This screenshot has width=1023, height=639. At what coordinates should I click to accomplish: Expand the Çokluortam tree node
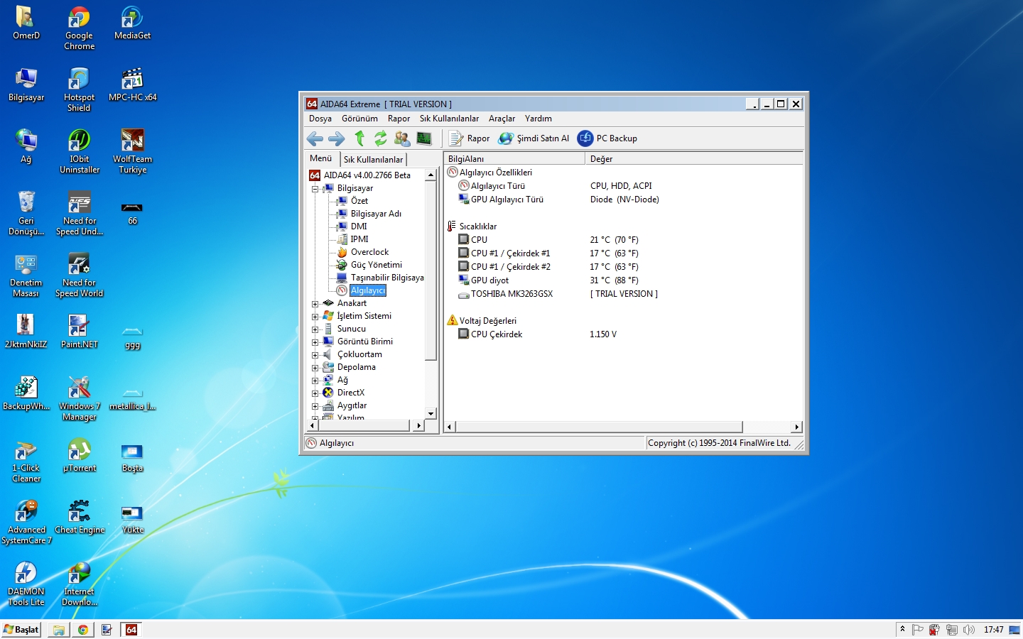tap(315, 355)
